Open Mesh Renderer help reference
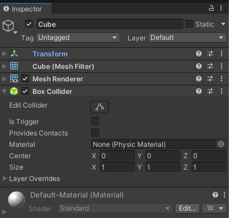This screenshot has height=218, width=229. [x=199, y=79]
